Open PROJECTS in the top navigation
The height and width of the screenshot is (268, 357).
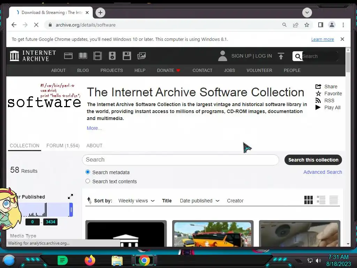112,70
